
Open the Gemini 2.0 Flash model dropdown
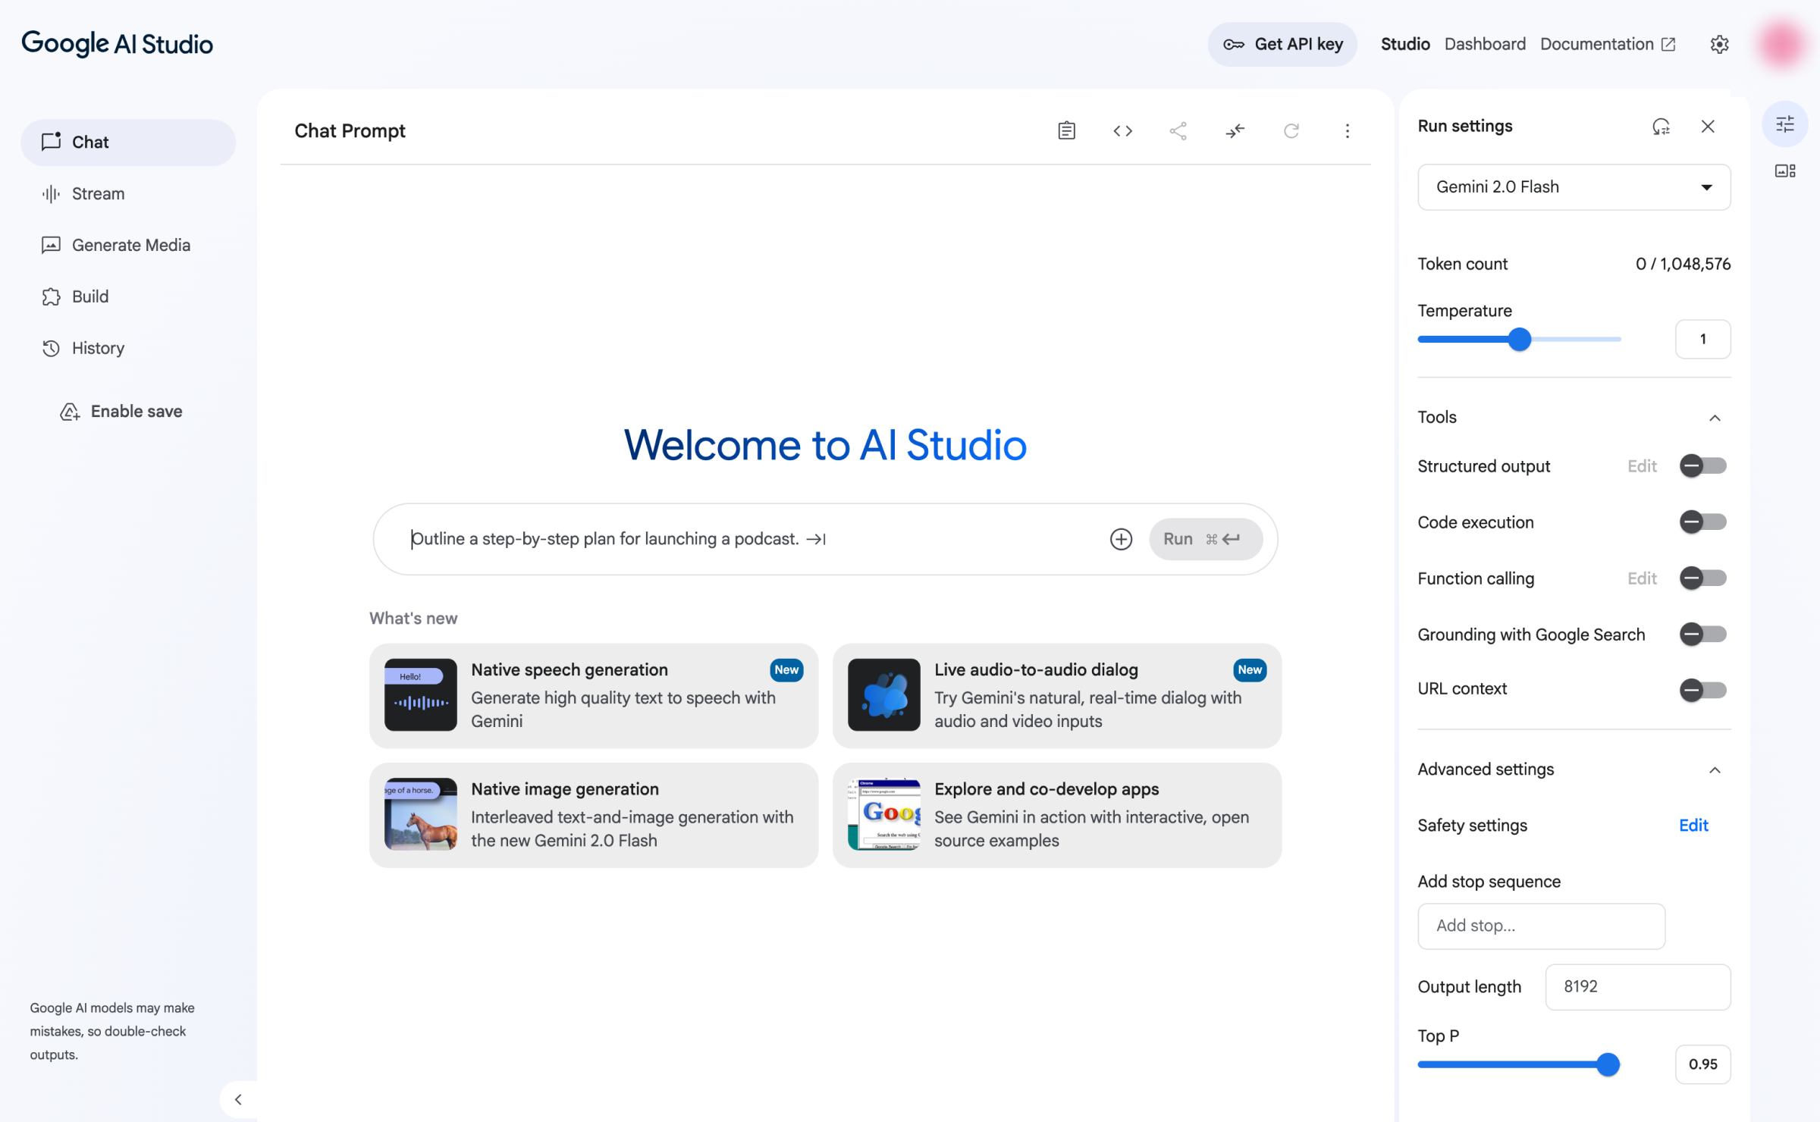coord(1574,187)
